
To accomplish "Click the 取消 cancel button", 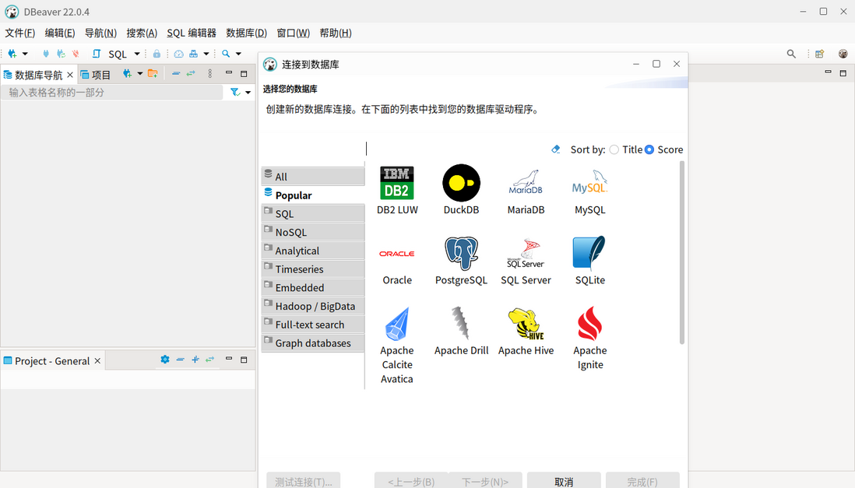I will pos(564,481).
